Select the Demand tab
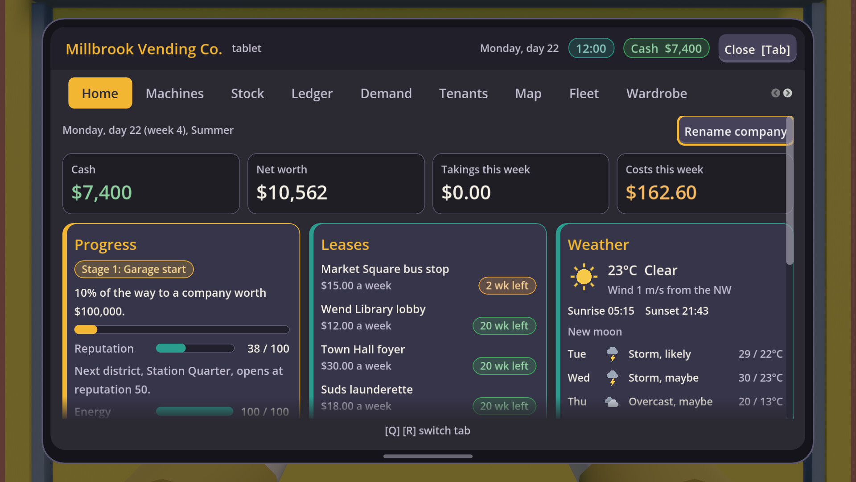The width and height of the screenshot is (856, 482). click(x=386, y=93)
